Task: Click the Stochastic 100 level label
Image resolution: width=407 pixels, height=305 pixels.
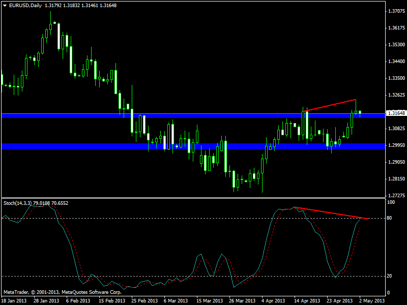Action: [391, 202]
